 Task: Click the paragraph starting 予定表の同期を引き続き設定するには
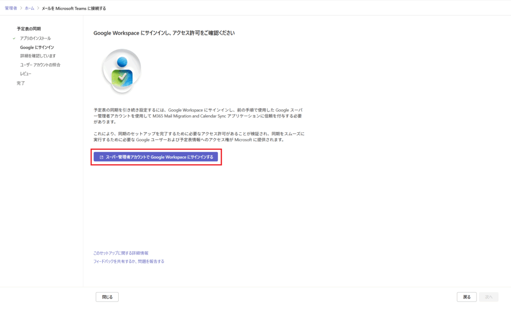(x=198, y=116)
